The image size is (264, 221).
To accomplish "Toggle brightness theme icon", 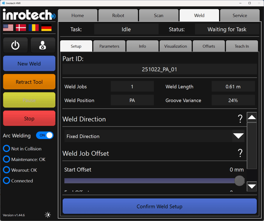I will (x=48, y=215).
